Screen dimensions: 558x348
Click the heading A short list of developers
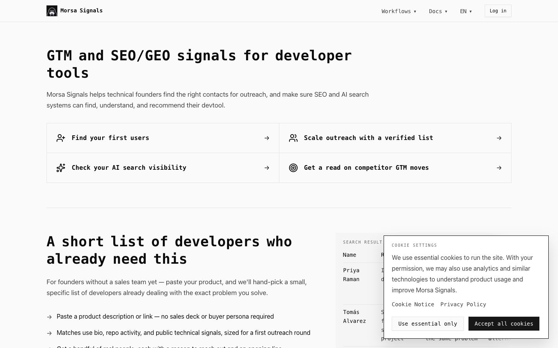169,250
